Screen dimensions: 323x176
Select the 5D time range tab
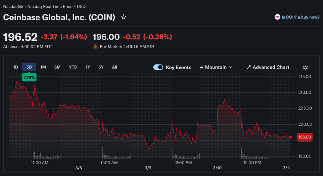click(29, 67)
